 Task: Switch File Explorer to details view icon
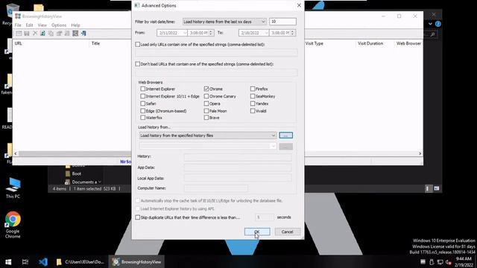point(428,188)
